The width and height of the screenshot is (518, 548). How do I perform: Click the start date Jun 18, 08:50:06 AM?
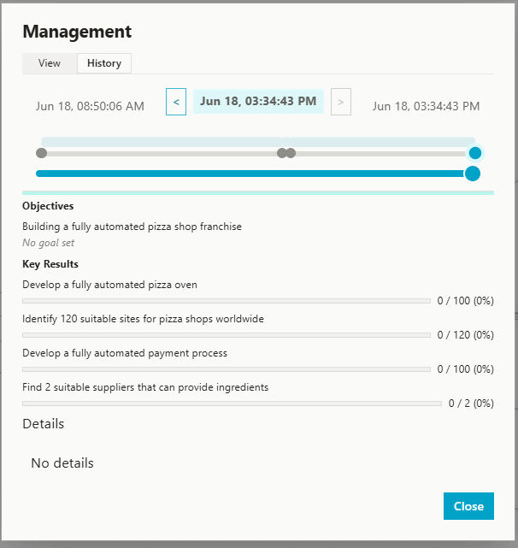[90, 107]
